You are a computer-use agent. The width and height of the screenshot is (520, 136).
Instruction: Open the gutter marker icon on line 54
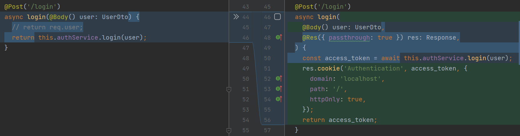click(279, 99)
